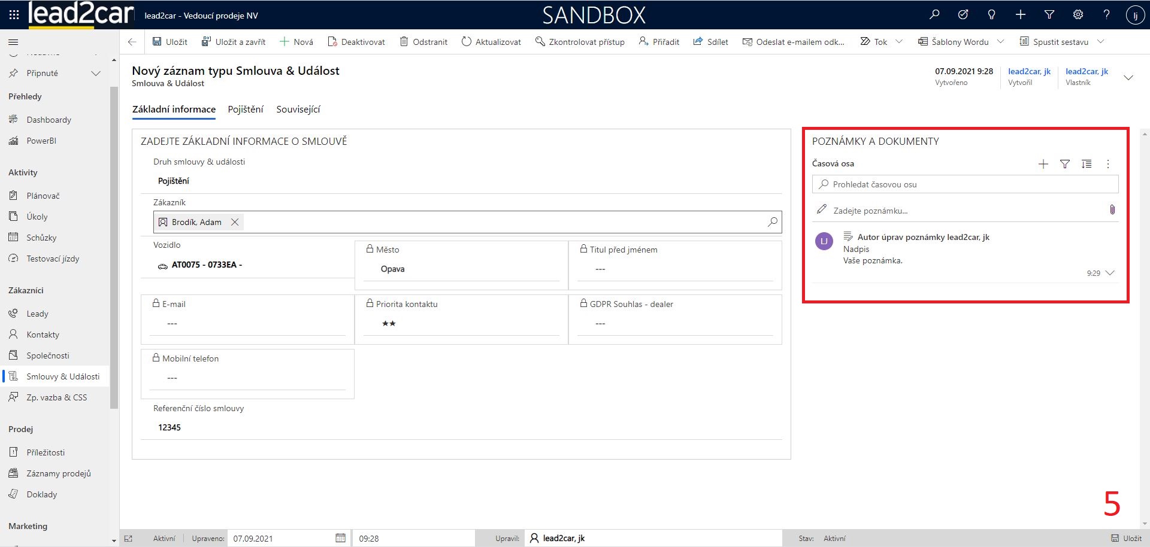Click the Aktualizovat refresh icon
1150x547 pixels.
[x=467, y=42]
